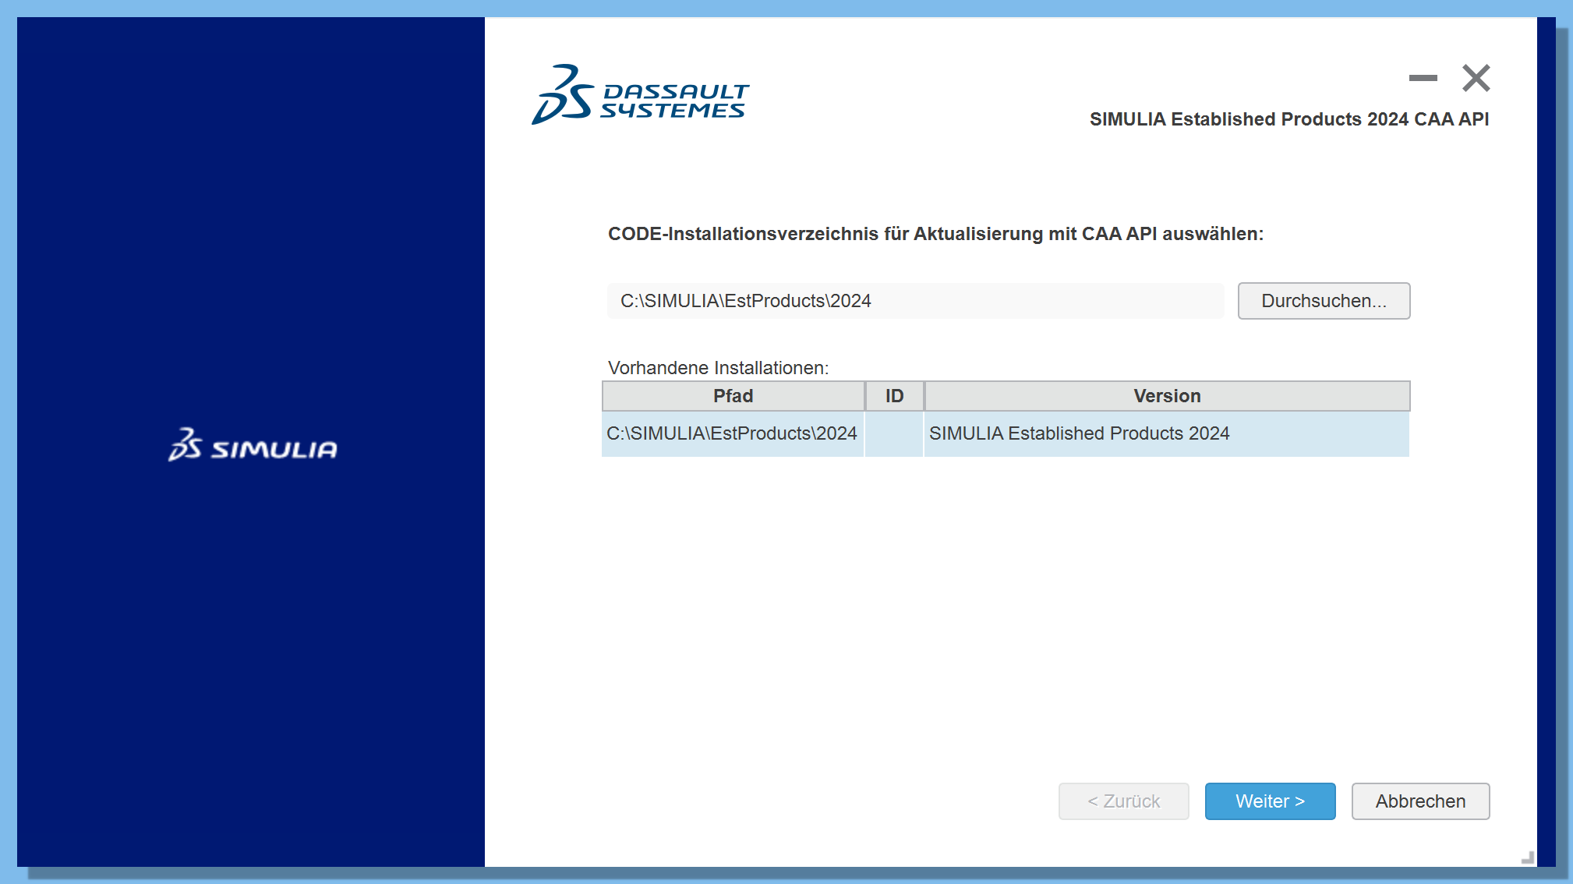This screenshot has height=884, width=1573.
Task: Click the window resize grip icon
Action: (1528, 857)
